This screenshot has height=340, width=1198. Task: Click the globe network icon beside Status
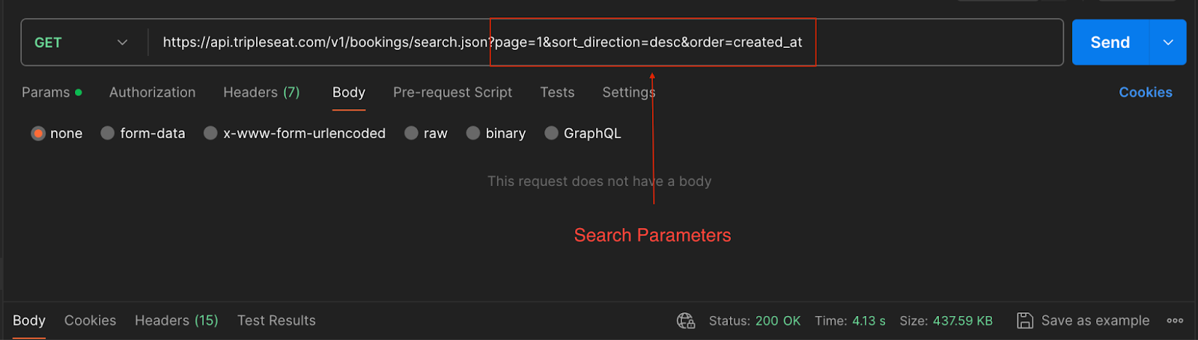tap(686, 321)
